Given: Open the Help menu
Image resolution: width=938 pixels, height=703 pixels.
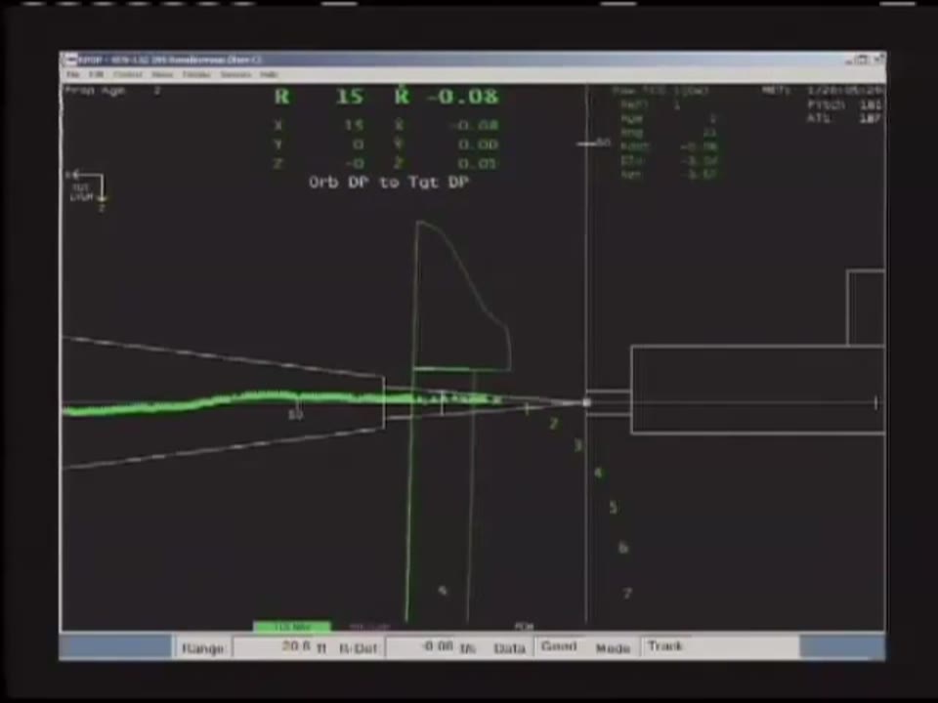Looking at the screenshot, I should point(269,75).
